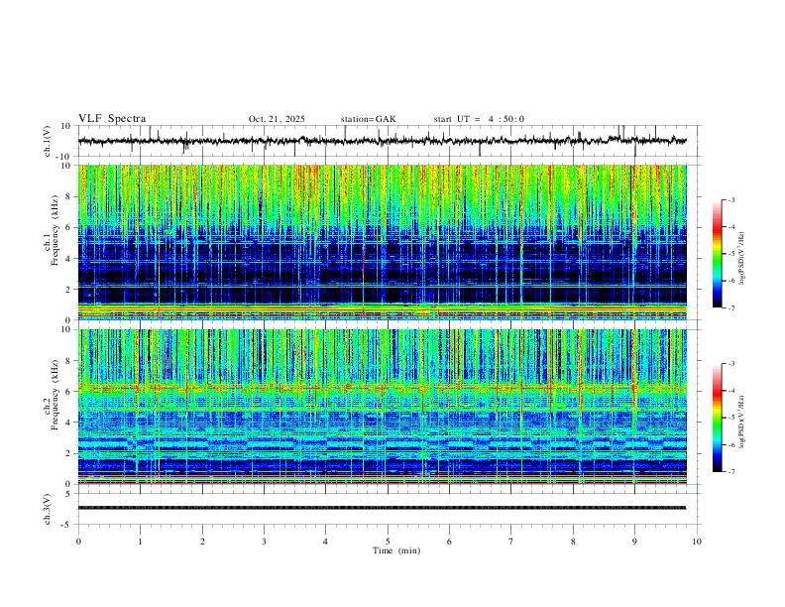Click the time axis tick label "10"
785x607 pixels.
pyautogui.click(x=697, y=542)
